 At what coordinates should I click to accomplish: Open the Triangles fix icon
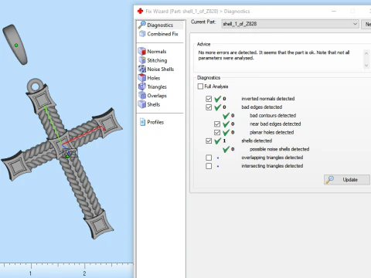142,86
